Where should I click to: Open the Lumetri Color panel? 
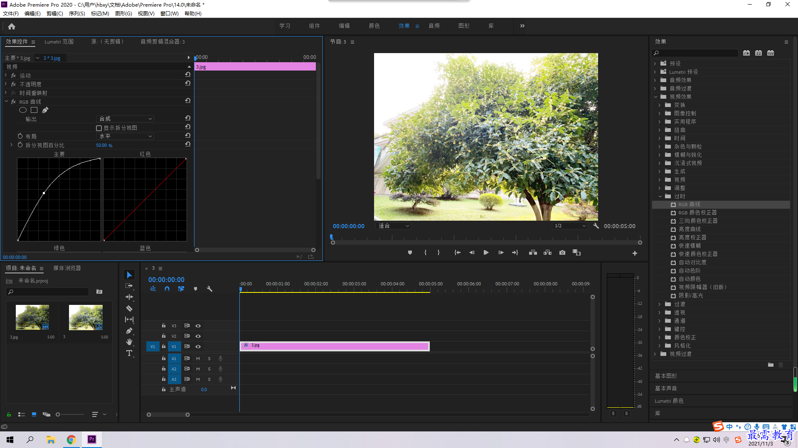(x=669, y=401)
